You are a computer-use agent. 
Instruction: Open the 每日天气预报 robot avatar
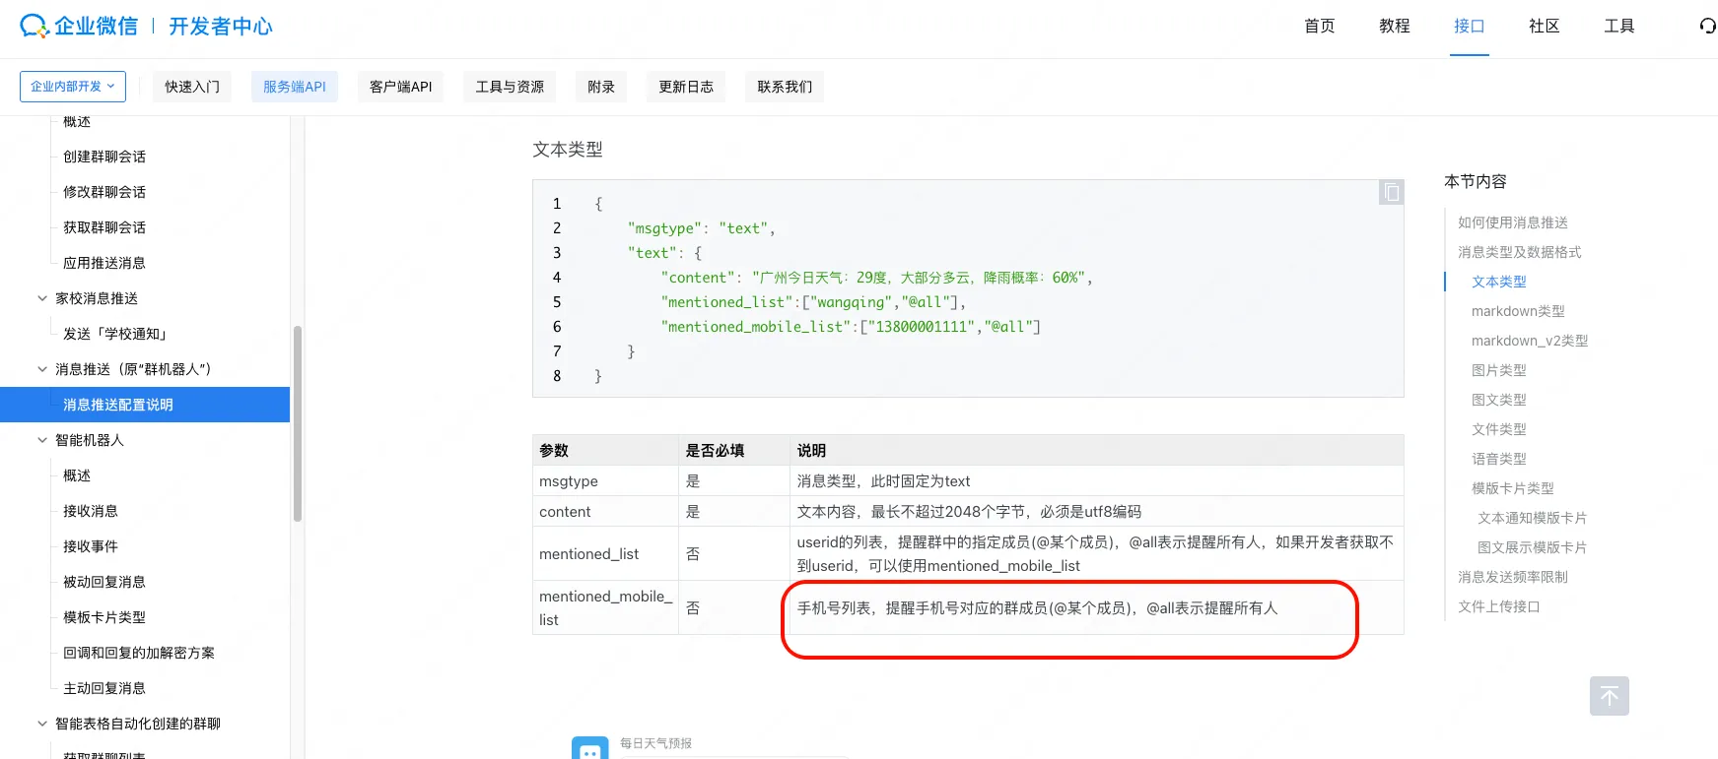coord(589,749)
